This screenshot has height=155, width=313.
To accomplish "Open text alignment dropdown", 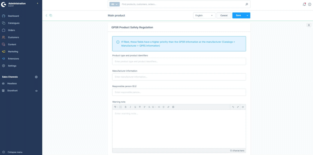I will pos(154,107).
